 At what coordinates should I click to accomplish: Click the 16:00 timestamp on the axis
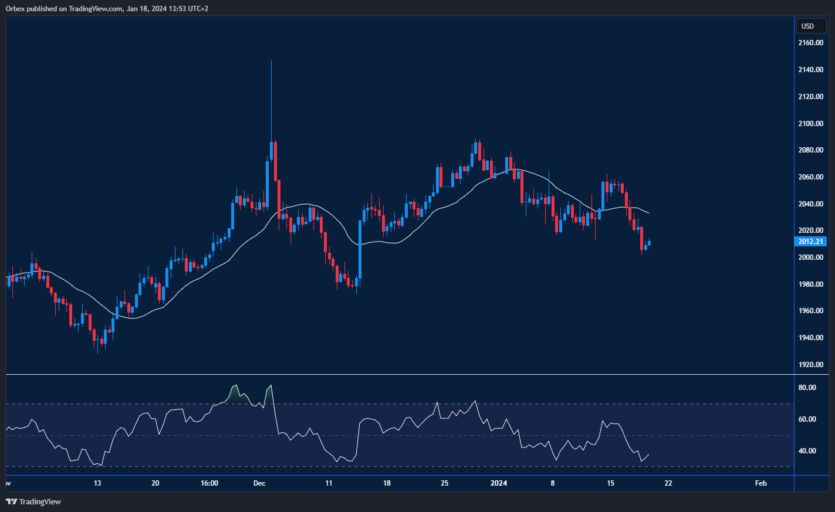tap(209, 483)
